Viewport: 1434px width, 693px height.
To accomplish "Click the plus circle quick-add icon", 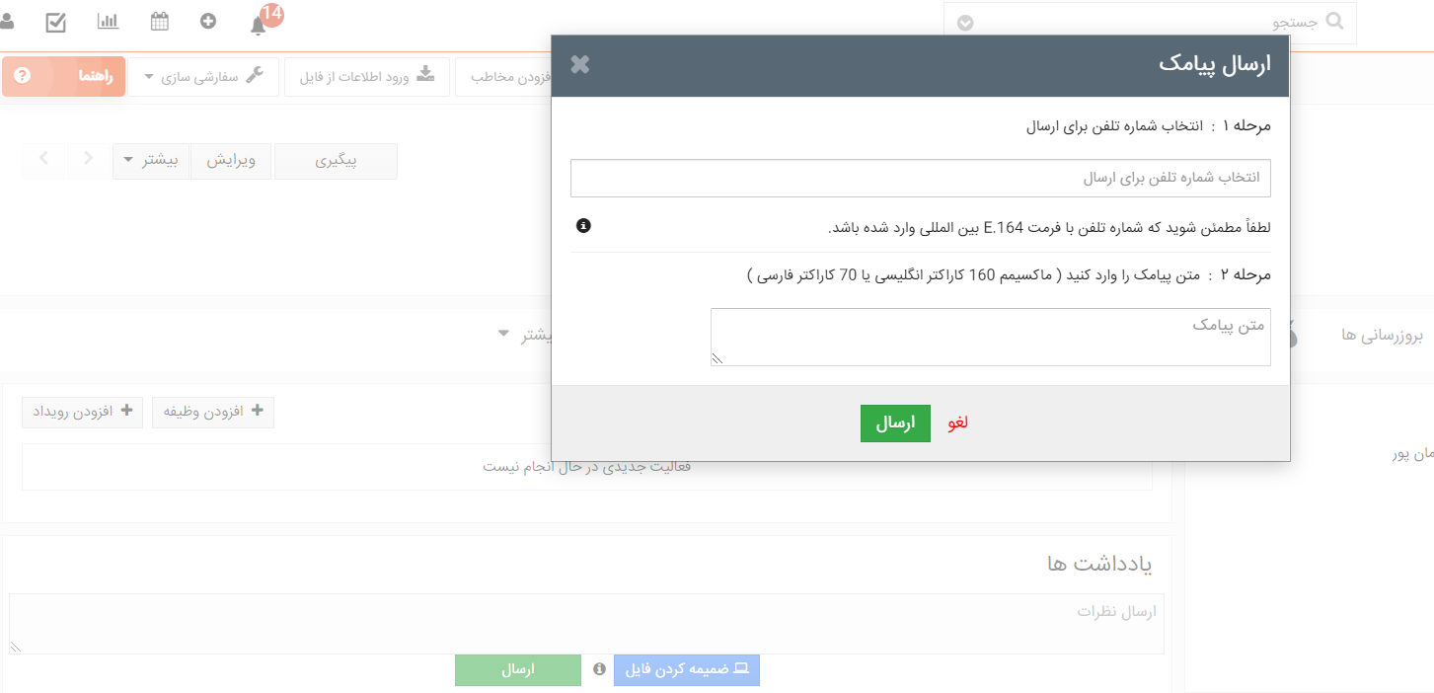I will 207,20.
